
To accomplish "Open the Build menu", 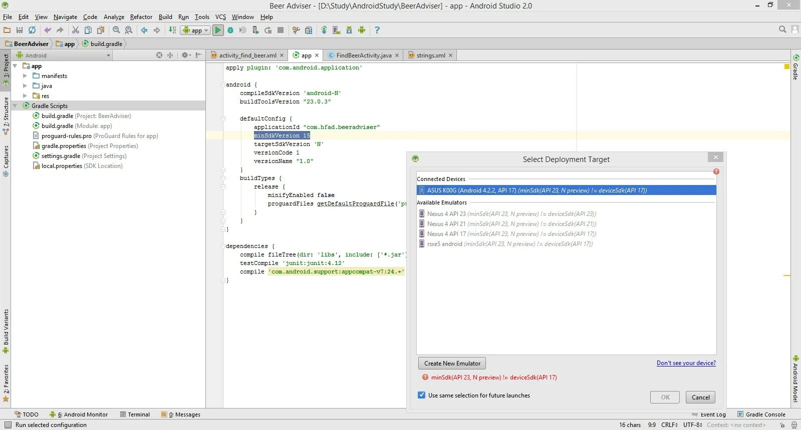I will (165, 17).
